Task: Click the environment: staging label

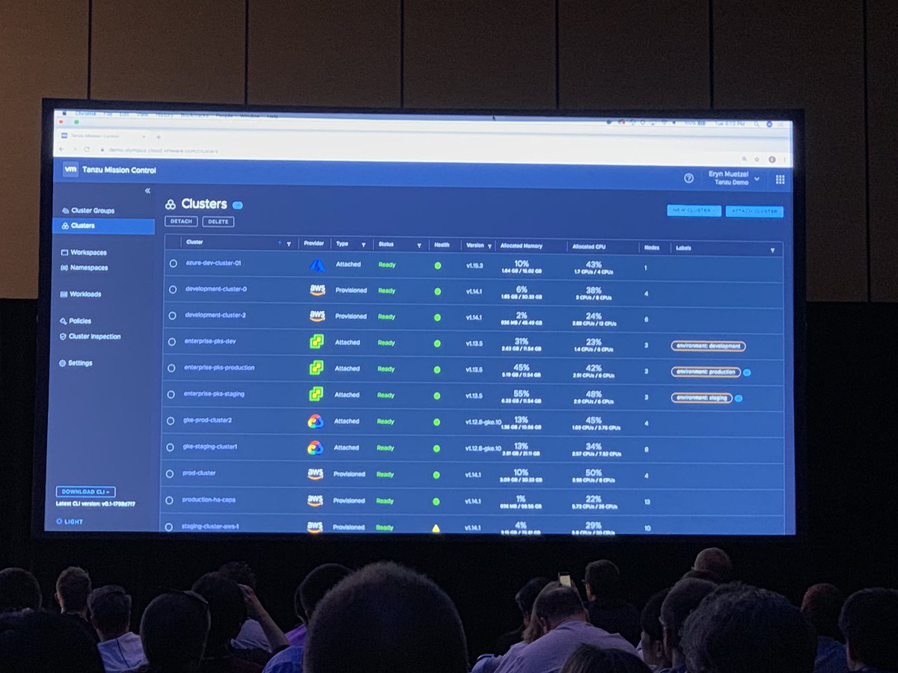Action: 701,398
